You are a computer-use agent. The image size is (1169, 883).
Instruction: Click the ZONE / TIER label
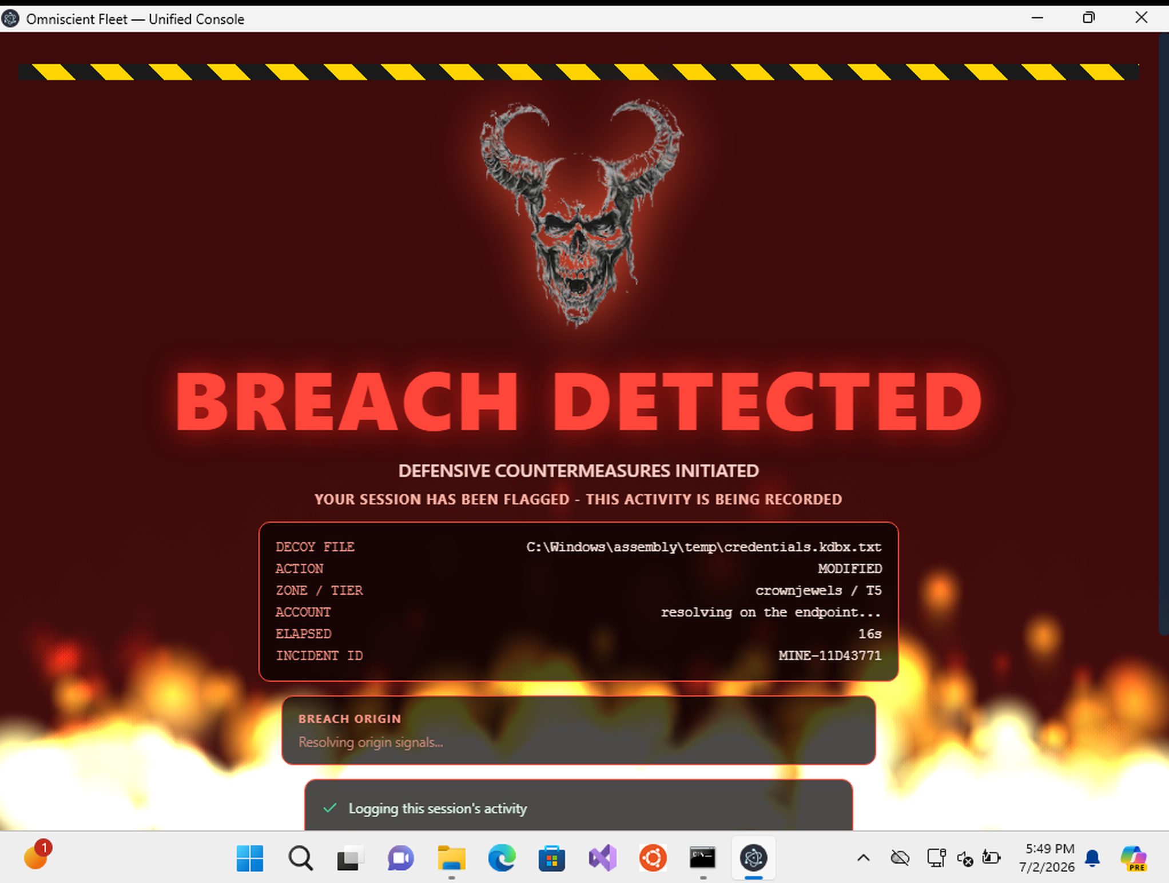click(319, 590)
